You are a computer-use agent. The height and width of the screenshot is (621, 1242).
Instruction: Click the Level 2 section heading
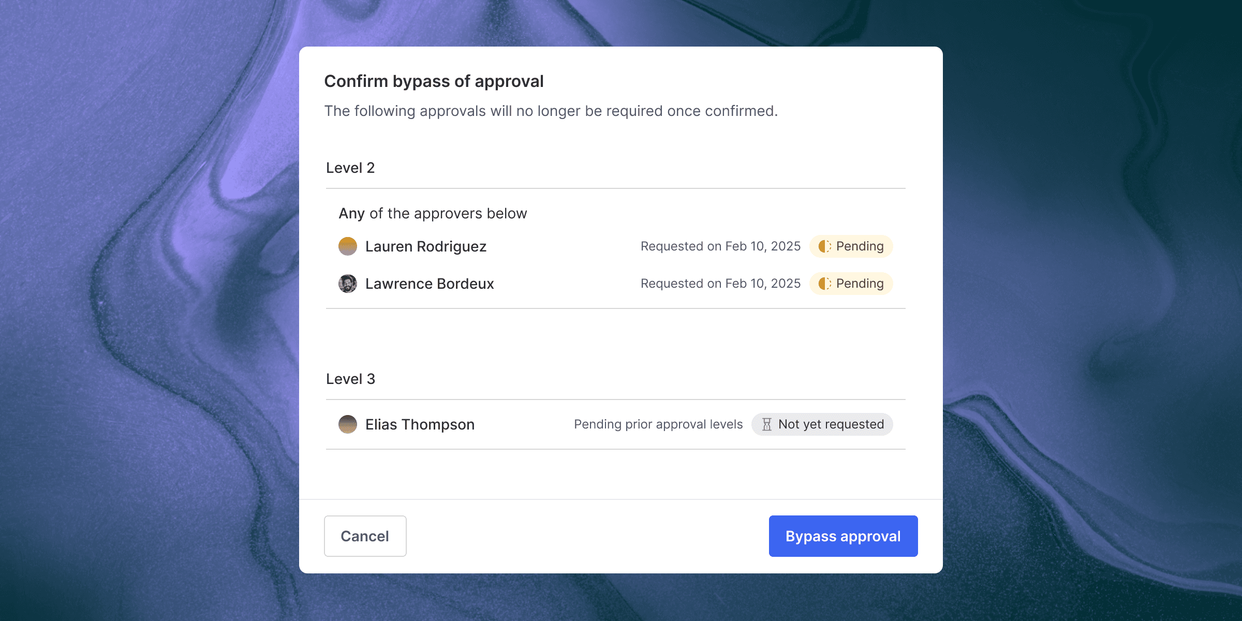click(350, 168)
